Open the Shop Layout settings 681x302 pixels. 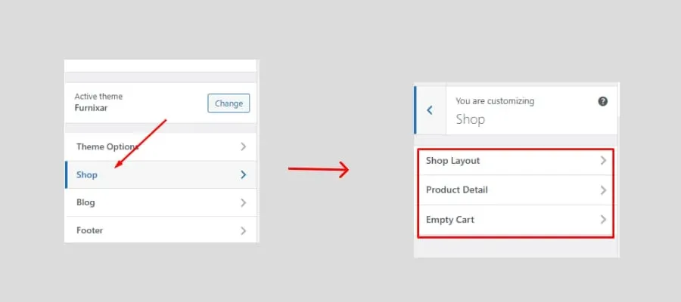[516, 161]
